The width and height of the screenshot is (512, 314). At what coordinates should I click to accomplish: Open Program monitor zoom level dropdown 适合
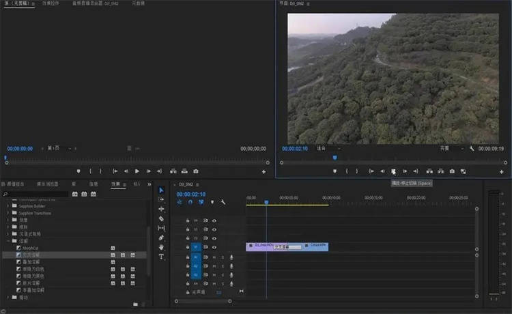328,149
